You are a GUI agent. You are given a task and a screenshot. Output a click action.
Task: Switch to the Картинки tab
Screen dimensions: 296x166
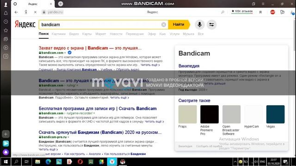(59, 34)
